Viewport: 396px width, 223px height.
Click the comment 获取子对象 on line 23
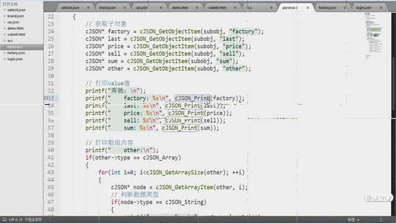106,24
